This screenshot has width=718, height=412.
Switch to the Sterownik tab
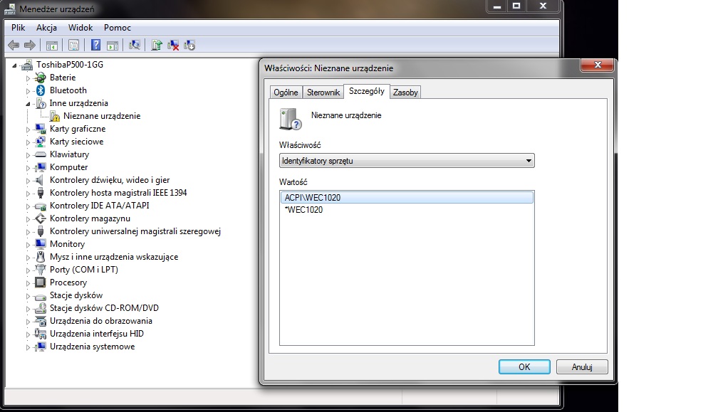click(323, 93)
